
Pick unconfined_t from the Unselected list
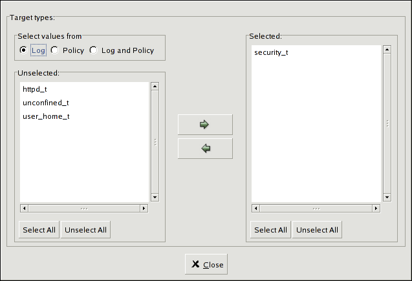[45, 103]
